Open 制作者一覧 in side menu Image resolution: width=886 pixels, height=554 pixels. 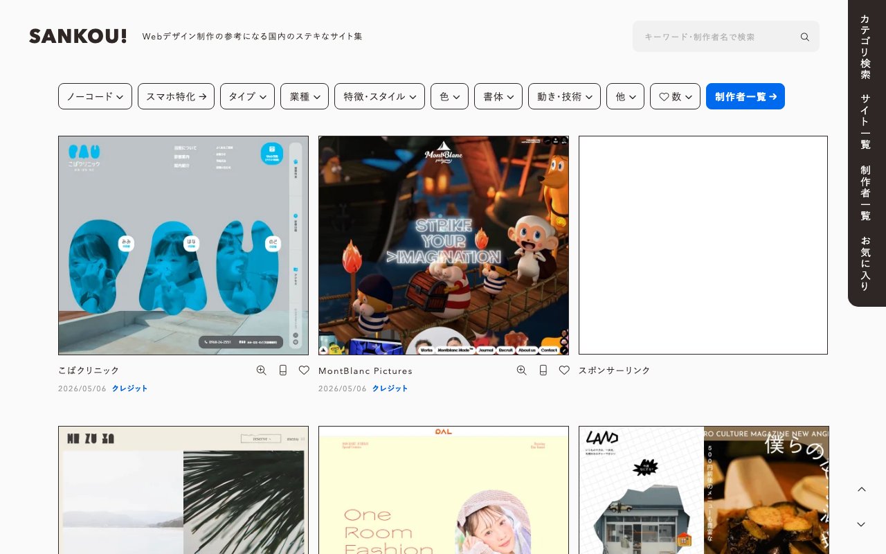[865, 193]
